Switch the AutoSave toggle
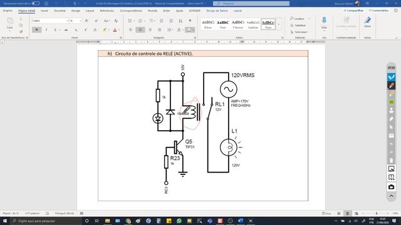 pyautogui.click(x=36, y=3)
